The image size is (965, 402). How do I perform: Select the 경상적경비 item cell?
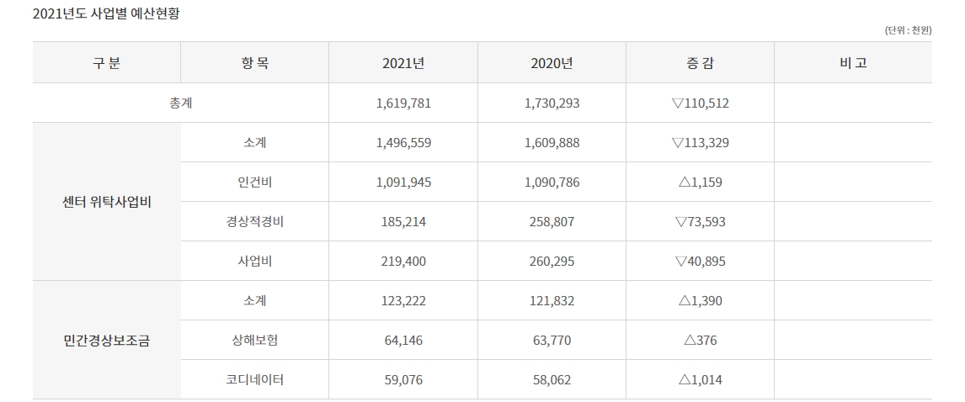(254, 222)
